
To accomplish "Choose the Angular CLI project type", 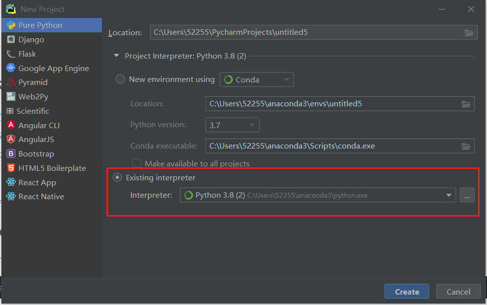I will tap(11, 125).
